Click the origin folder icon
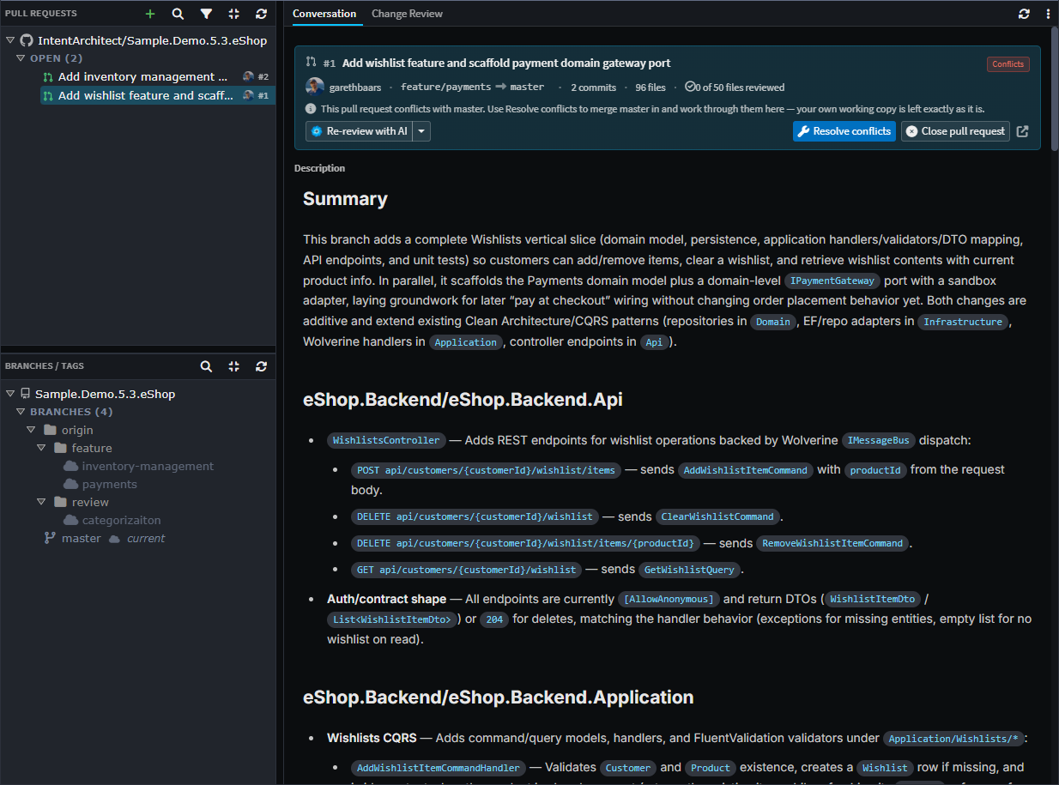This screenshot has width=1059, height=785. coord(50,430)
